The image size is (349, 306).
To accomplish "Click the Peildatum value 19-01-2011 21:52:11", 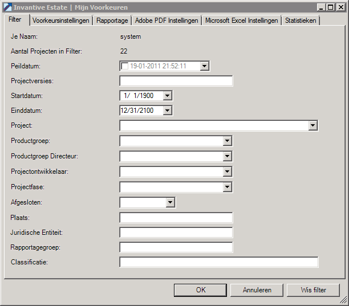I will pos(158,66).
